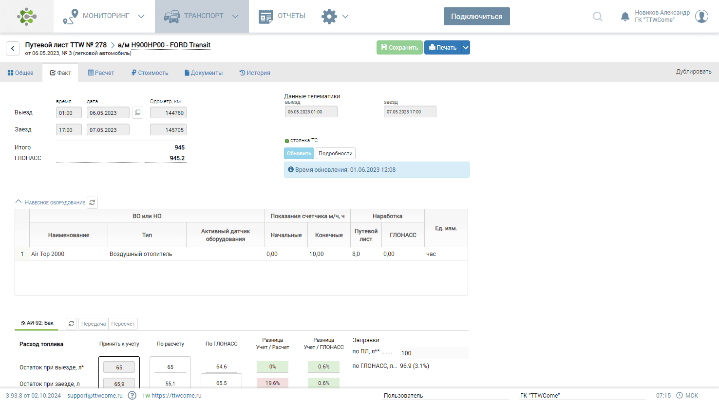
Task: Select the Факт tab
Action: point(60,73)
